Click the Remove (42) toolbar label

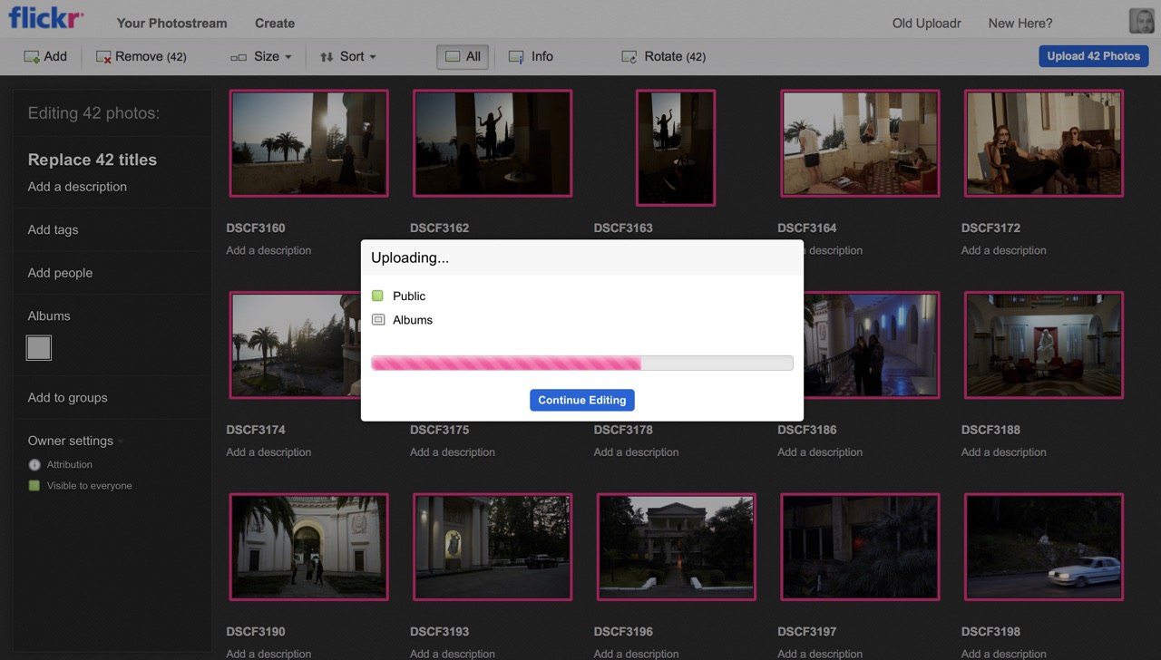click(x=151, y=56)
